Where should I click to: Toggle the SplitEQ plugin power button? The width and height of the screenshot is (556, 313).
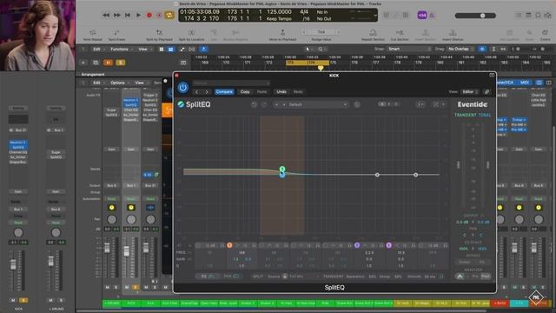[183, 87]
